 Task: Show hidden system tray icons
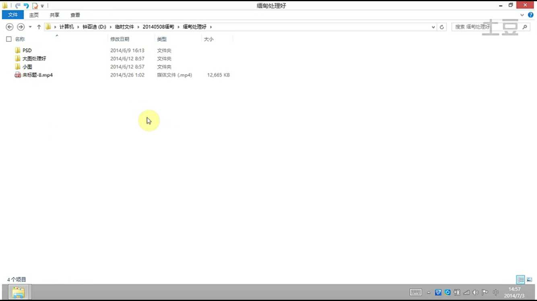(428, 293)
